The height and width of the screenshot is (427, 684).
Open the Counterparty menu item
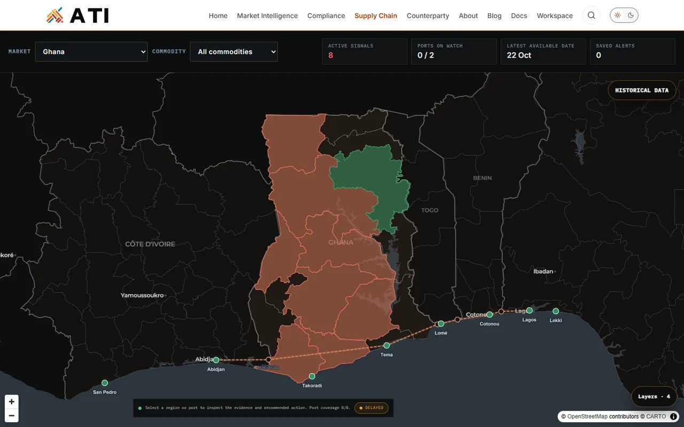click(428, 15)
